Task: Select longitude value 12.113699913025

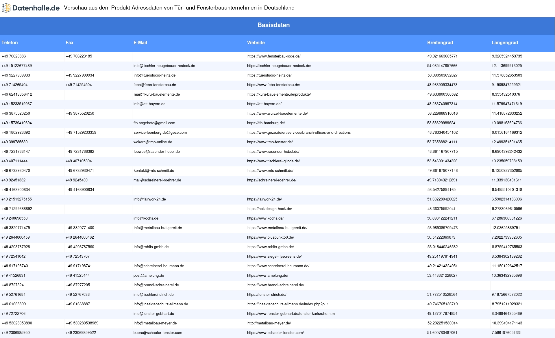Action: (507, 66)
